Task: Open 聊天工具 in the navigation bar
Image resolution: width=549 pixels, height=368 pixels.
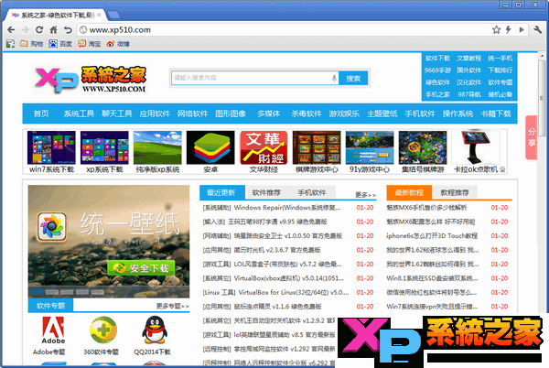Action: (x=116, y=114)
